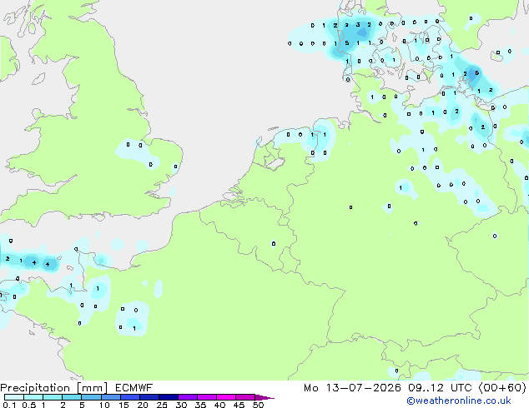Image resolution: width=529 pixels, height=408 pixels.
Task: Pick the 20–25 mm legend swatch
Action: (x=149, y=397)
